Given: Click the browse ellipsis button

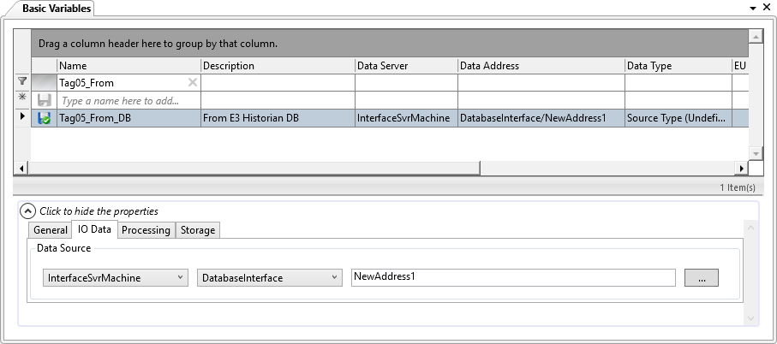Looking at the screenshot, I should point(701,278).
